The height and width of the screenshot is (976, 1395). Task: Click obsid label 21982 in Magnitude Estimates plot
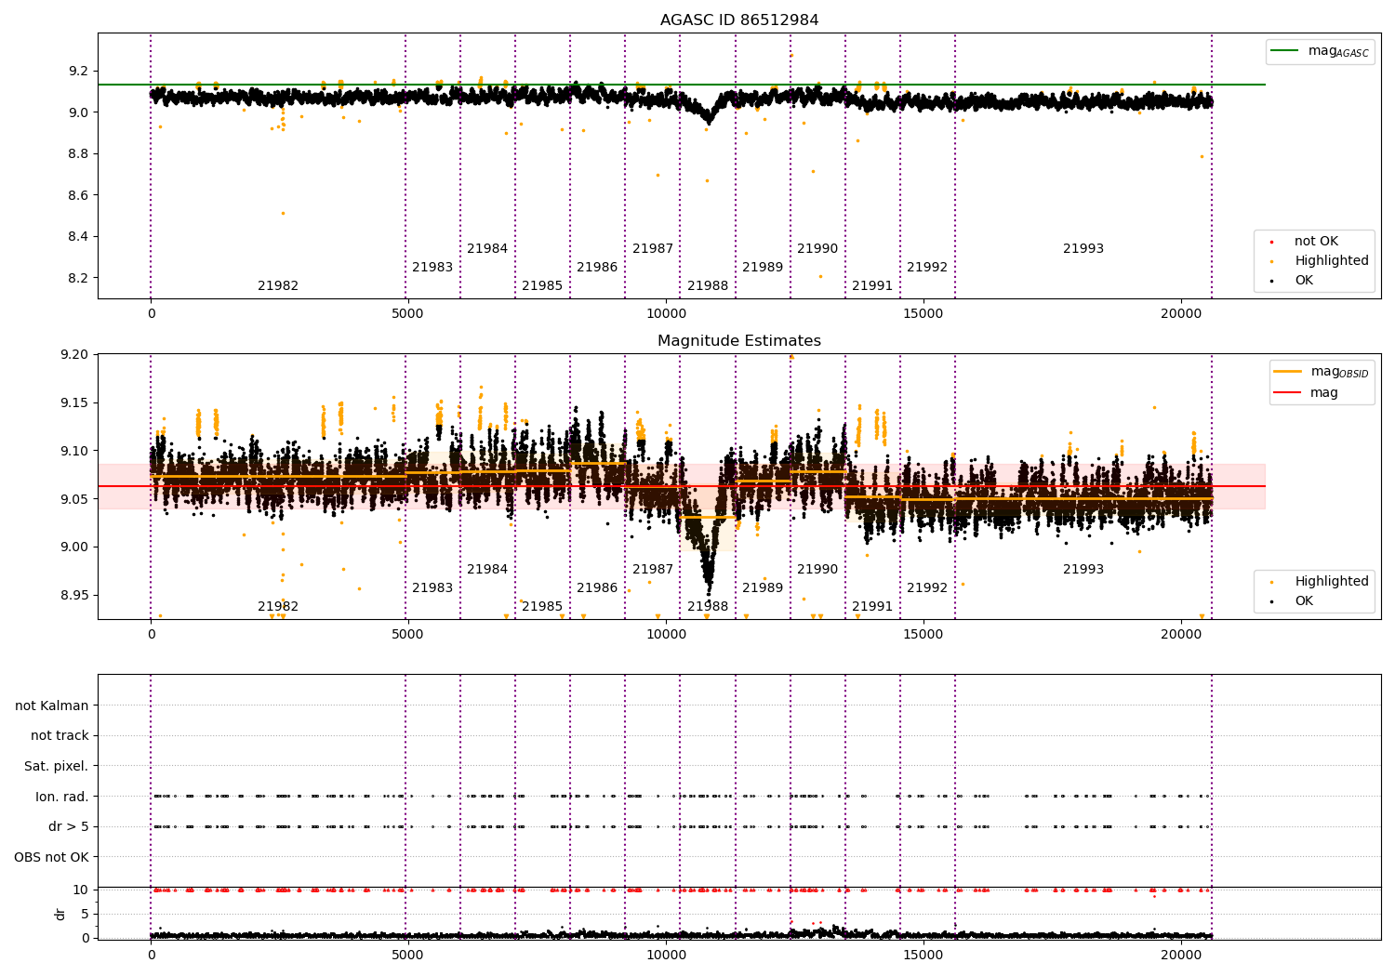point(278,606)
